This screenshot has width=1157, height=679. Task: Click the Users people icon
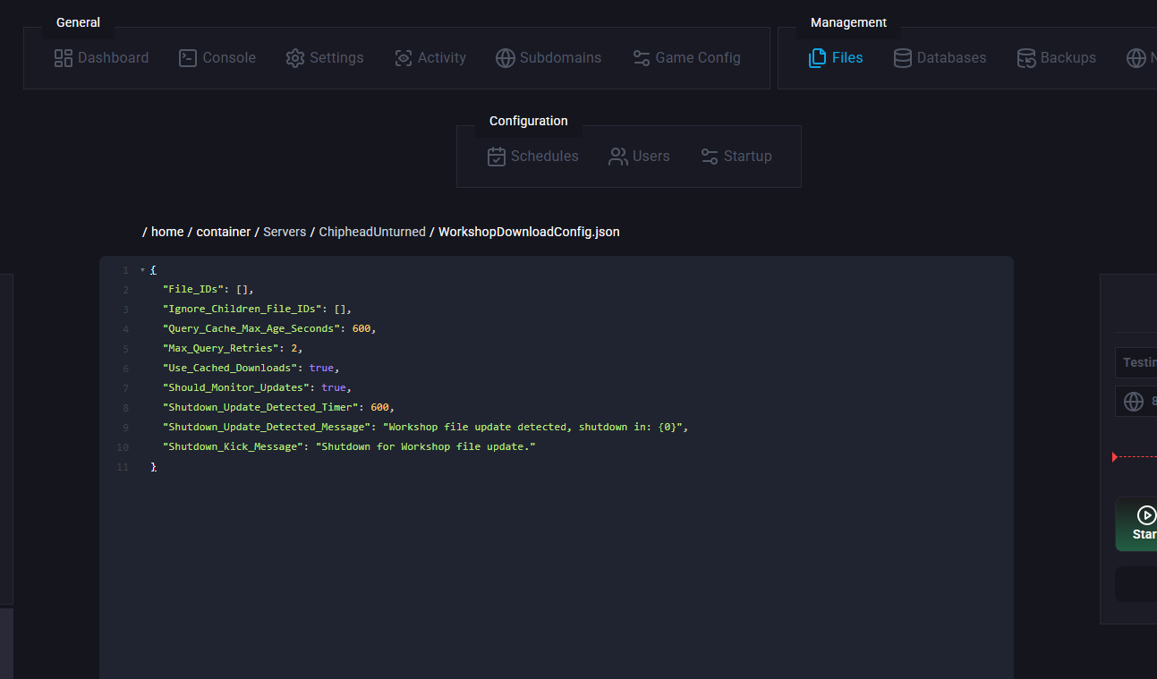click(618, 157)
